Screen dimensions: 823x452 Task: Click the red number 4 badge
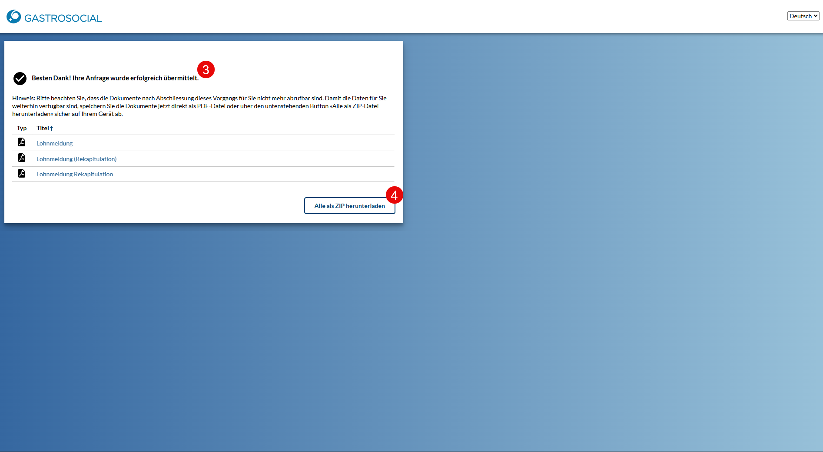coord(394,195)
